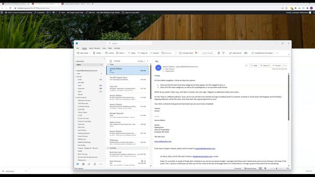Switch to Reading view in status bar

click(265, 168)
